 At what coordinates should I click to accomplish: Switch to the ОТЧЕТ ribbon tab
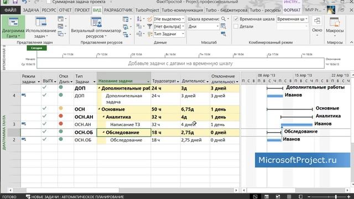(x=65, y=10)
